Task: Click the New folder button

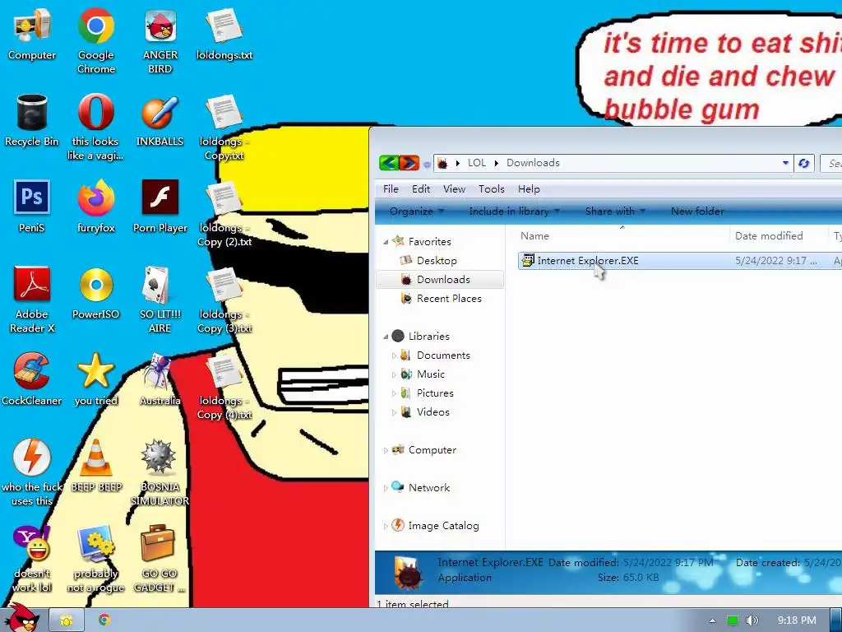Action: point(697,211)
